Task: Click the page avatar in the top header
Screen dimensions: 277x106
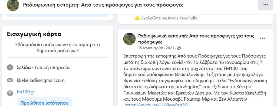Action: (x=13, y=5)
